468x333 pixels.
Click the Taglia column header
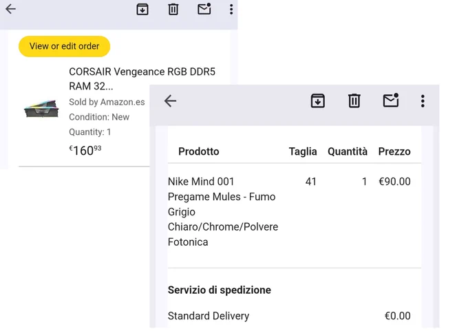[303, 151]
